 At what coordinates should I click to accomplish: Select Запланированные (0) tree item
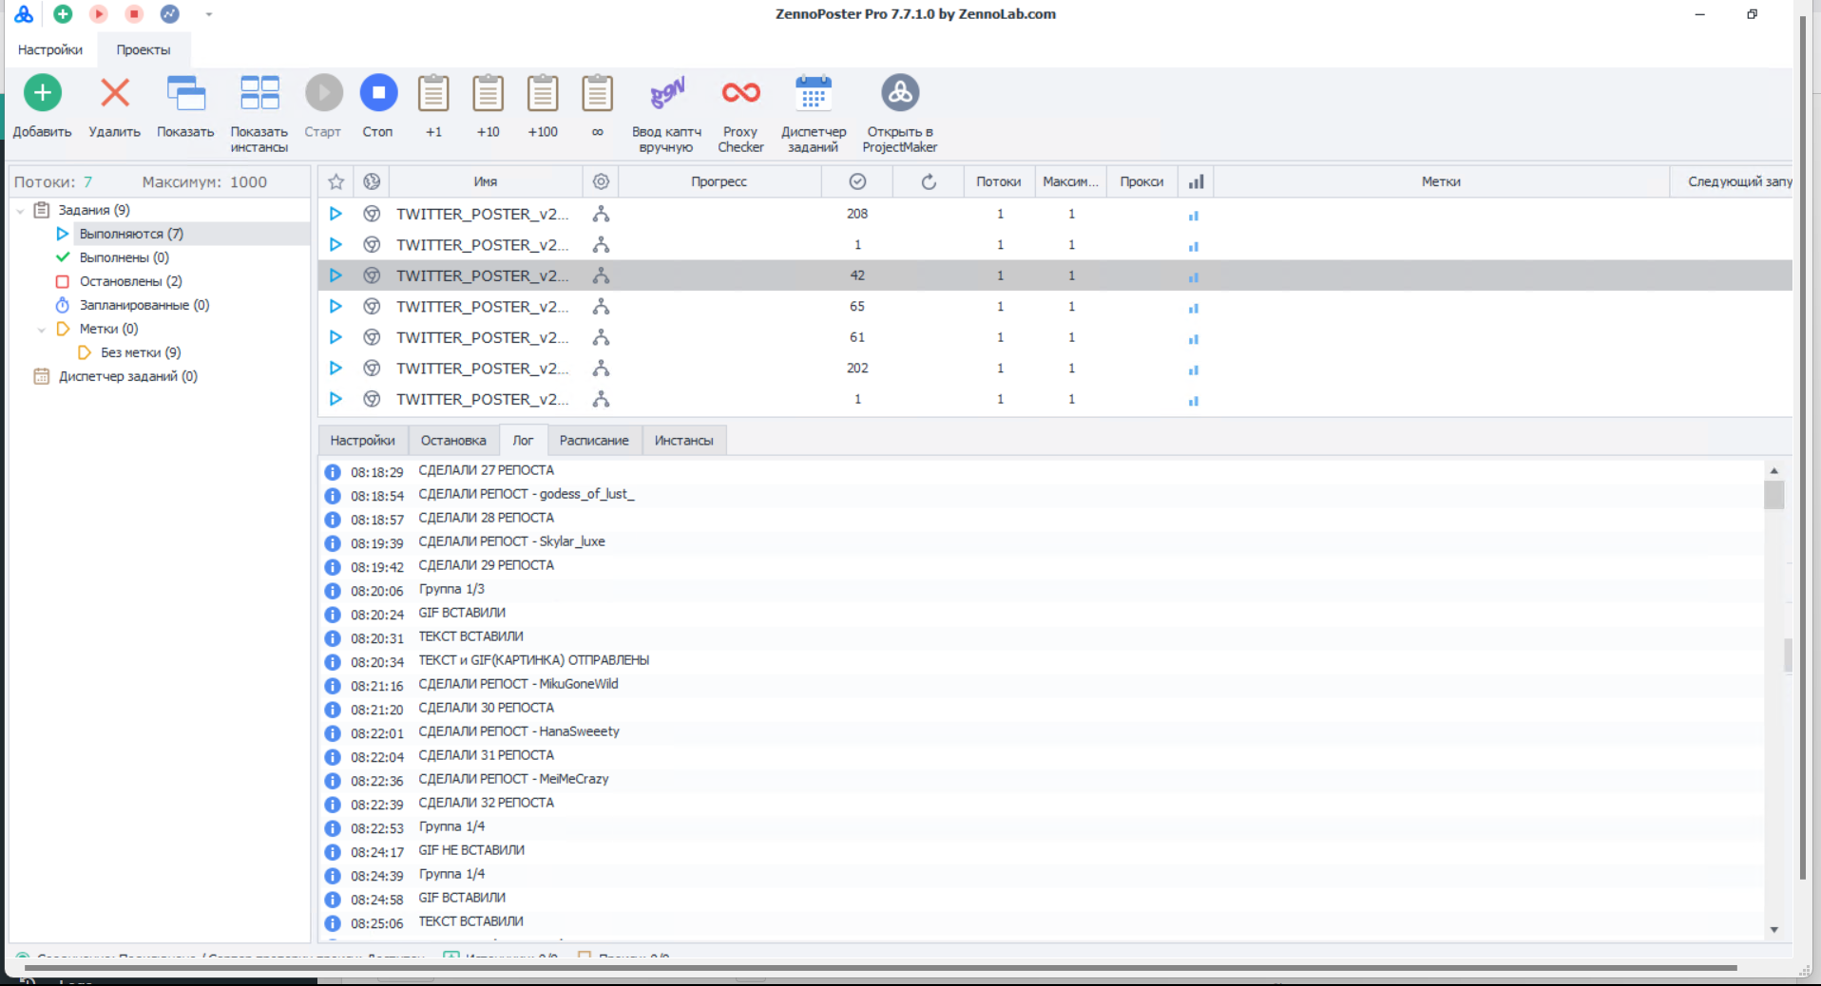pos(144,305)
